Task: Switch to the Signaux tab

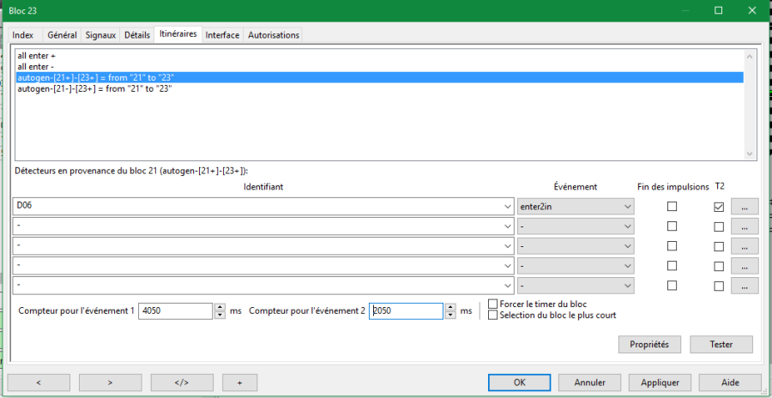Action: pyautogui.click(x=100, y=35)
